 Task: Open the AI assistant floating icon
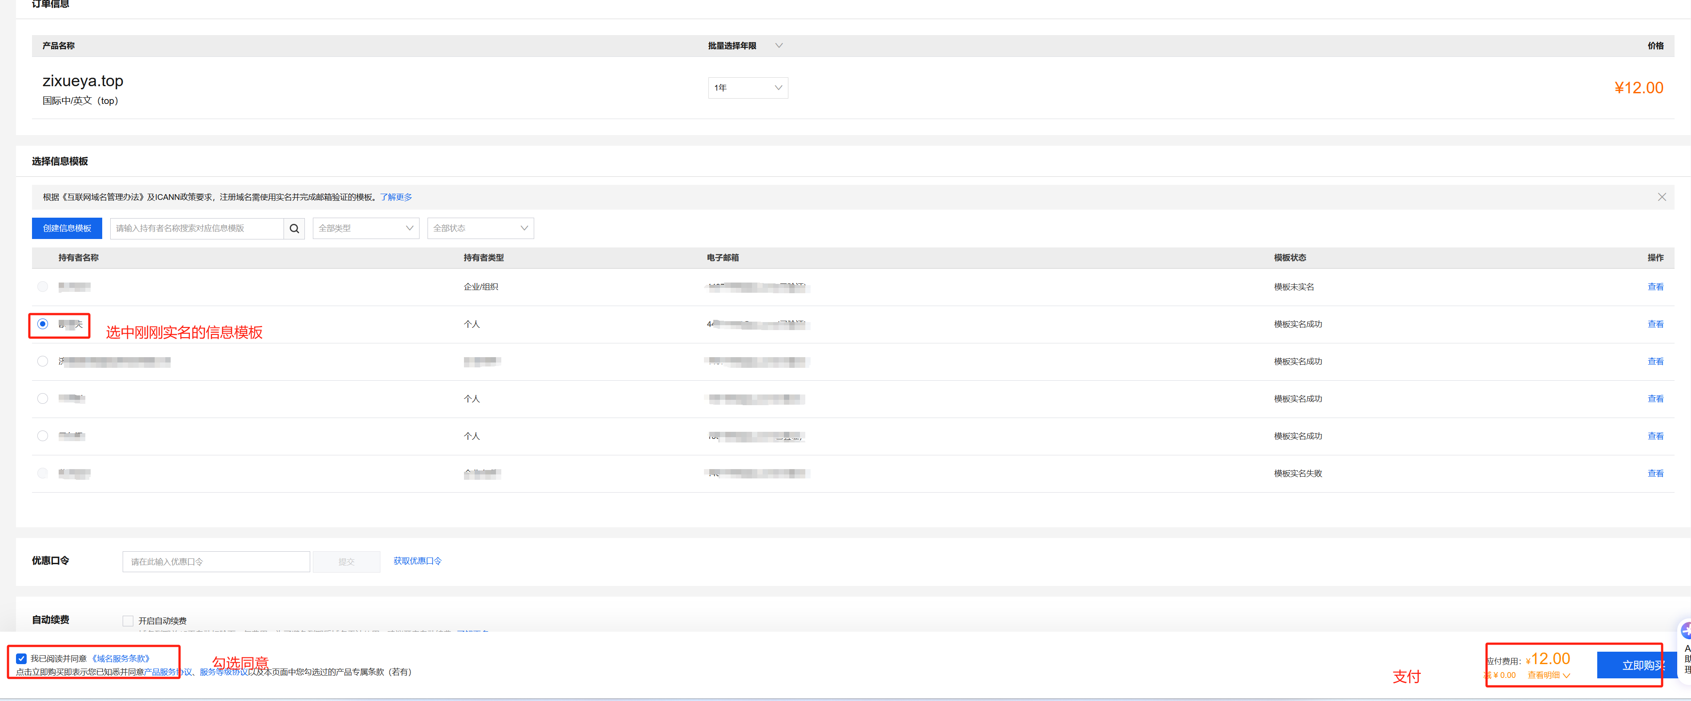point(1685,631)
